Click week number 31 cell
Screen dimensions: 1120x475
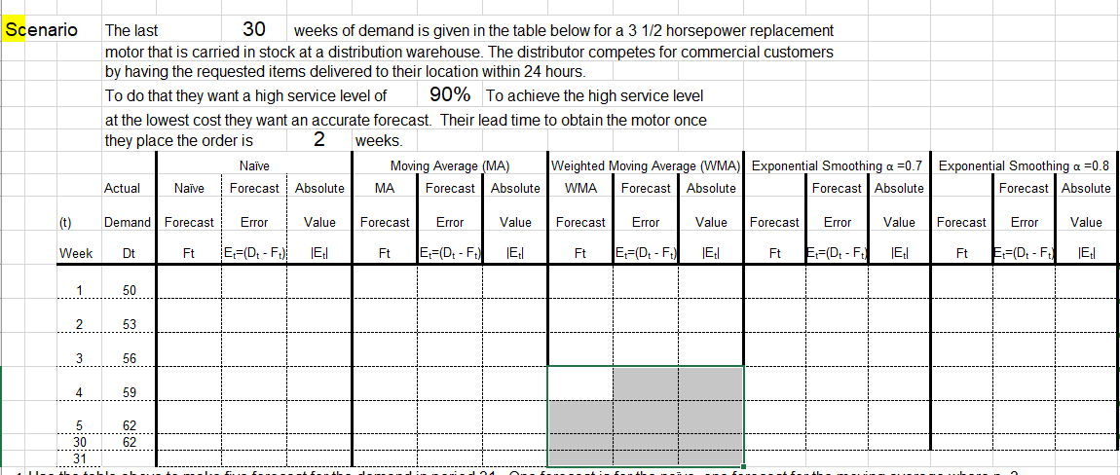click(77, 457)
